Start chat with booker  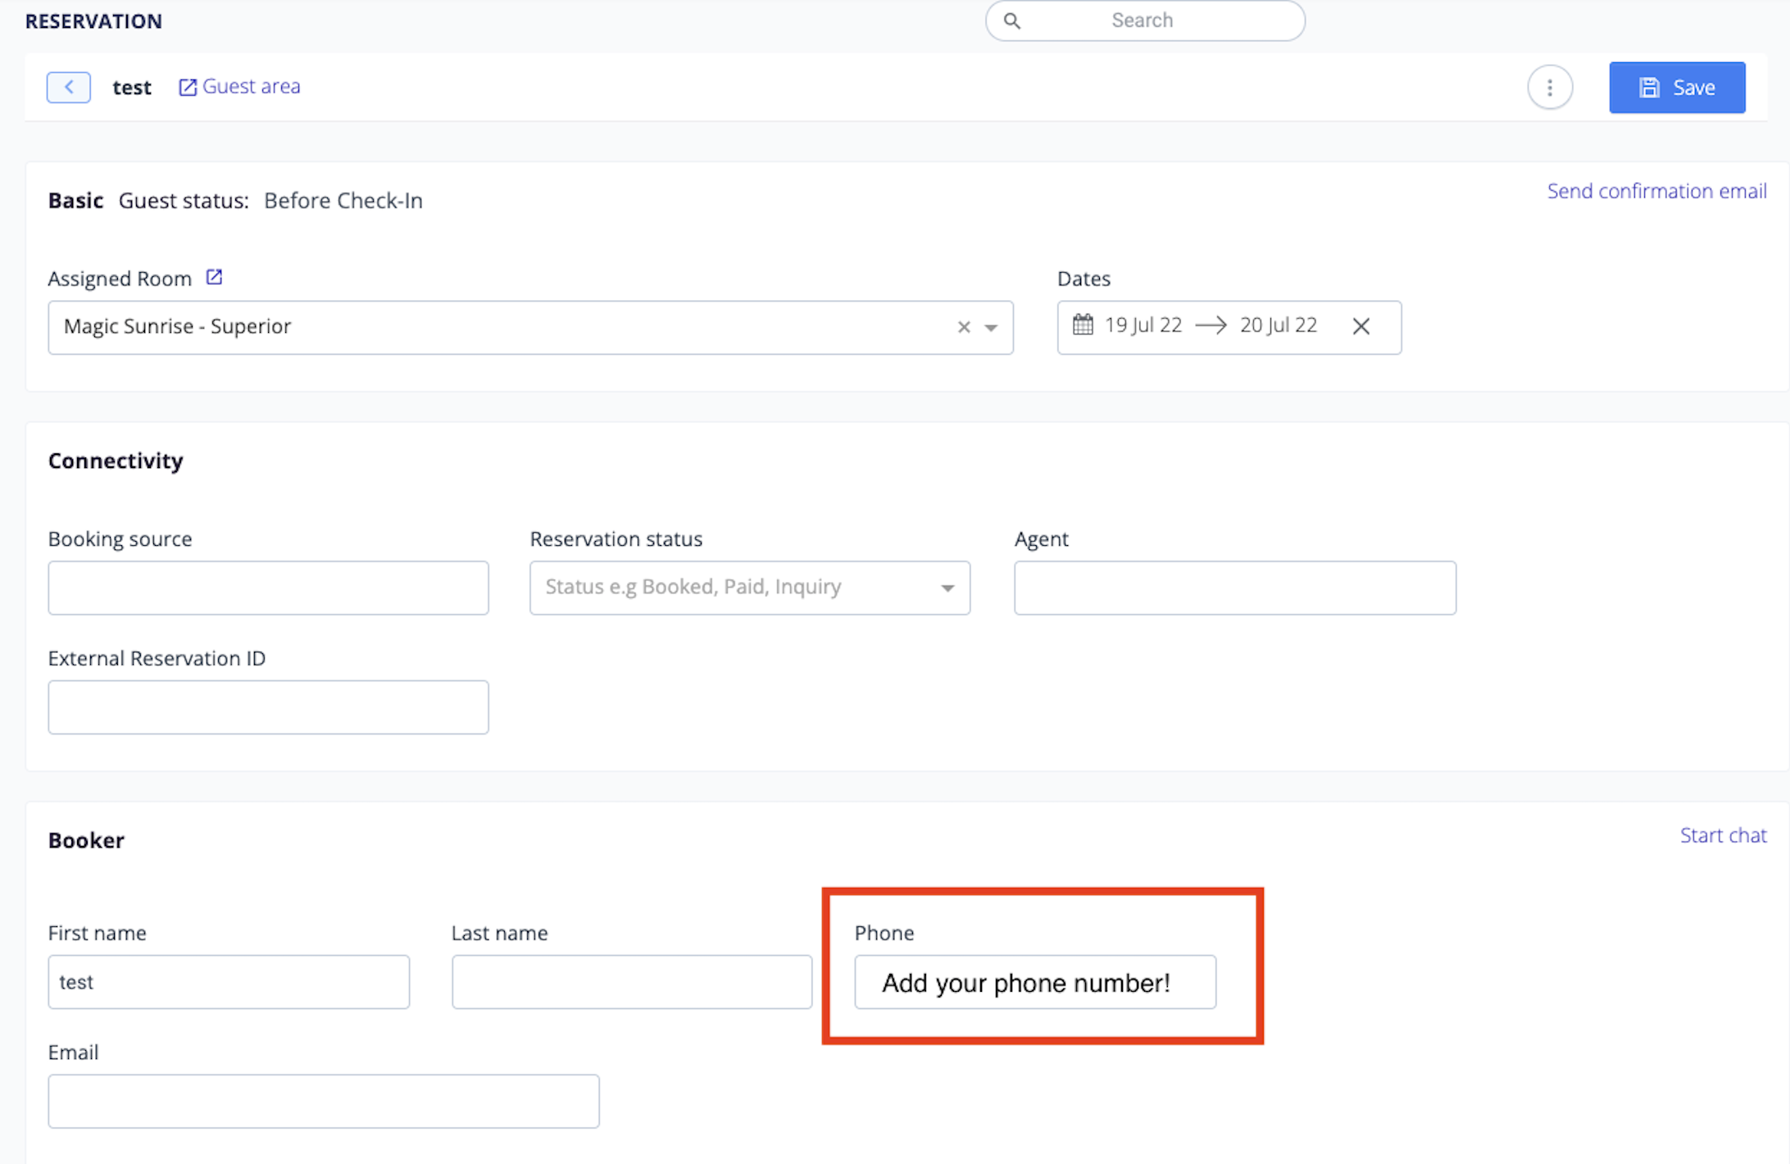click(1723, 835)
